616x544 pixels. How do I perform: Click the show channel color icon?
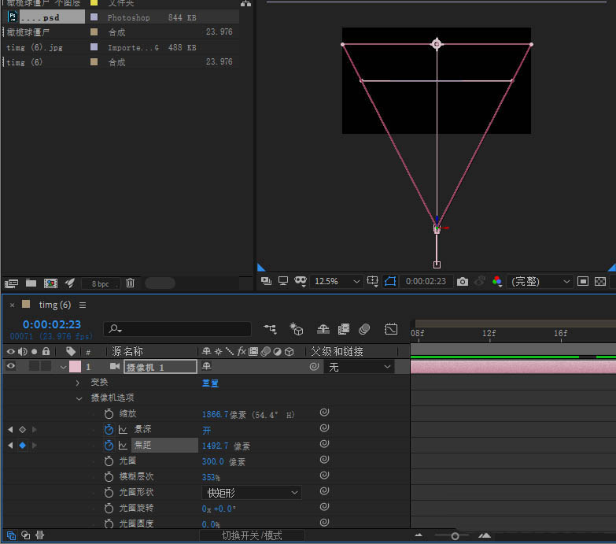pyautogui.click(x=496, y=281)
